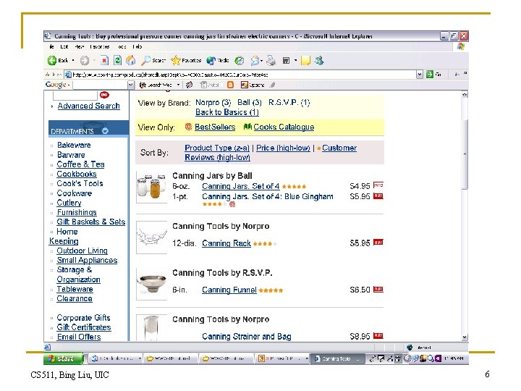Screen dimensions: 521x391
Task: Click the Advanced Search link
Action: 89,106
